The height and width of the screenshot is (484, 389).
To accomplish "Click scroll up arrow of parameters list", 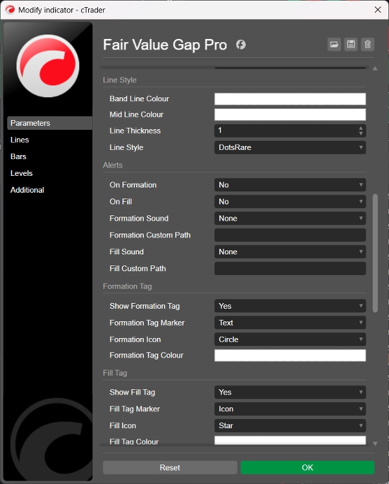I will (x=375, y=69).
